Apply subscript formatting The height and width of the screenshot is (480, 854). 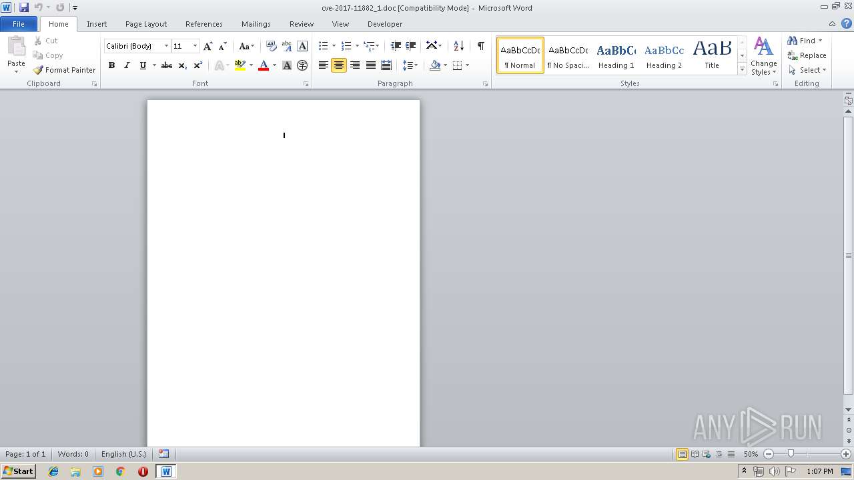coord(182,65)
